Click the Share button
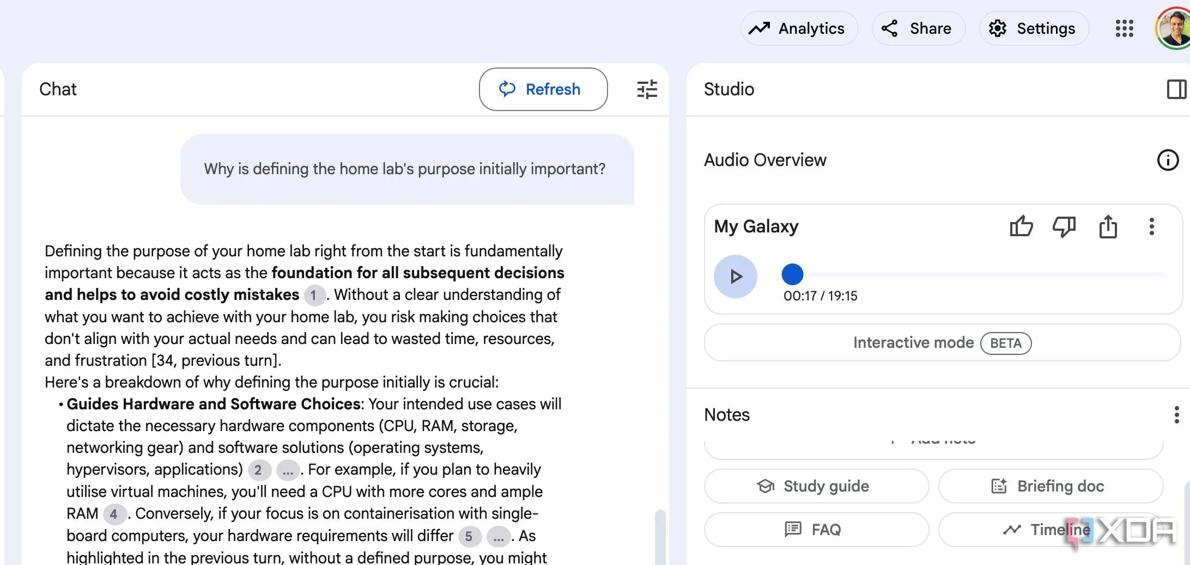Viewport: 1190px width, 565px height. pyautogui.click(x=918, y=28)
